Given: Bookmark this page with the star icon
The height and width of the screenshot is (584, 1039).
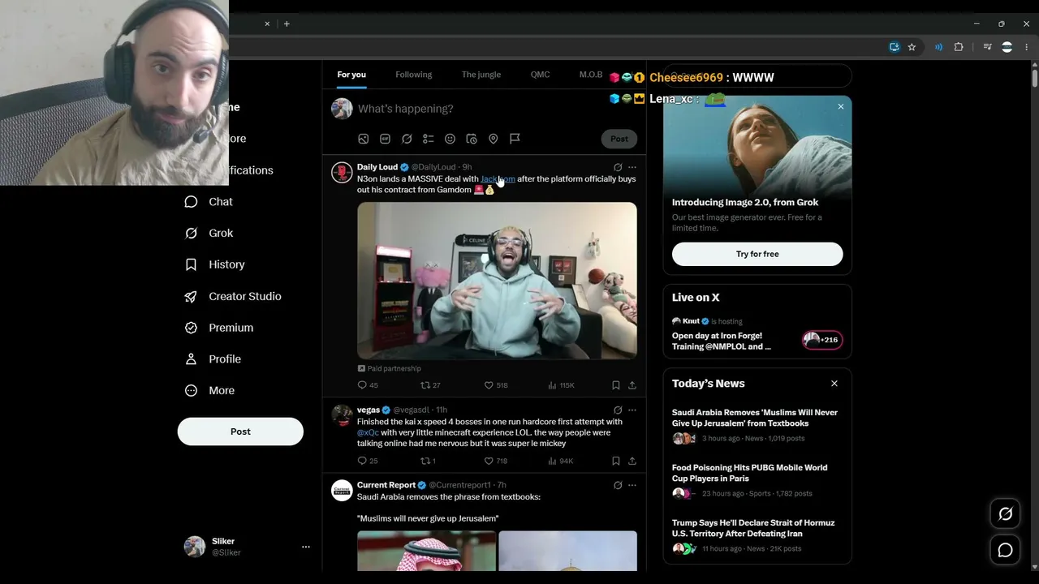Looking at the screenshot, I should coord(912,47).
